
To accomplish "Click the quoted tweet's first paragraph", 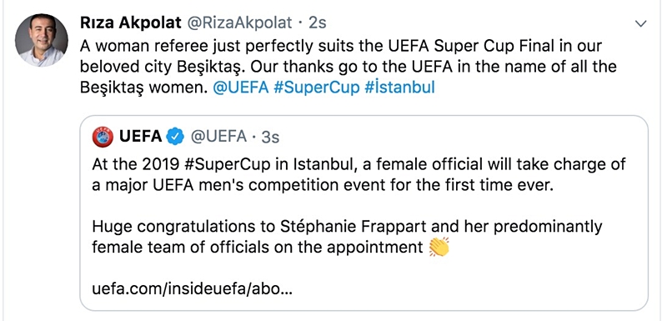I will [x=359, y=175].
